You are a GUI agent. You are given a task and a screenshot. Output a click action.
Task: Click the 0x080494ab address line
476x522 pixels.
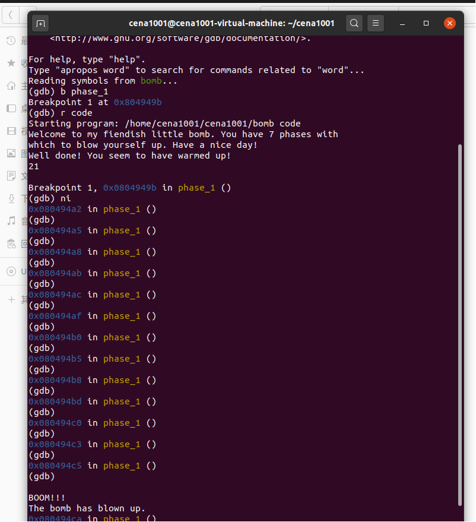[92, 273]
